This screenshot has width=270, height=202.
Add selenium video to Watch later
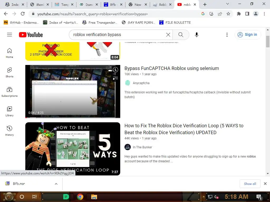click(x=115, y=69)
